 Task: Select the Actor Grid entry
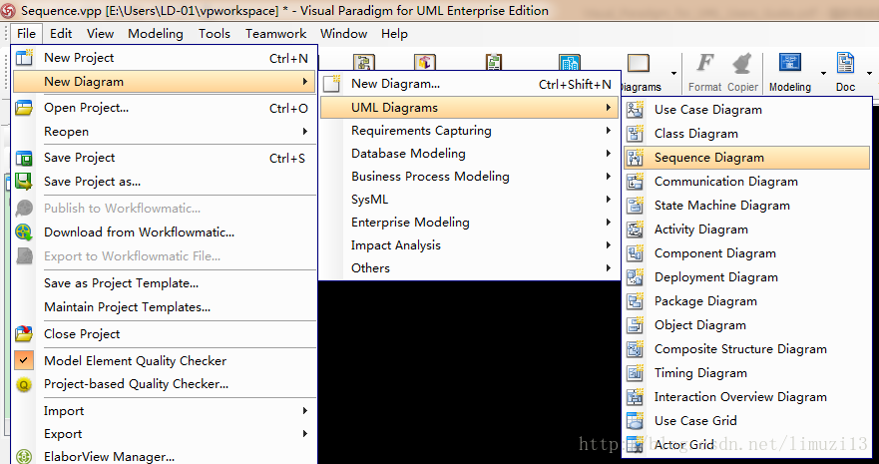click(746, 445)
